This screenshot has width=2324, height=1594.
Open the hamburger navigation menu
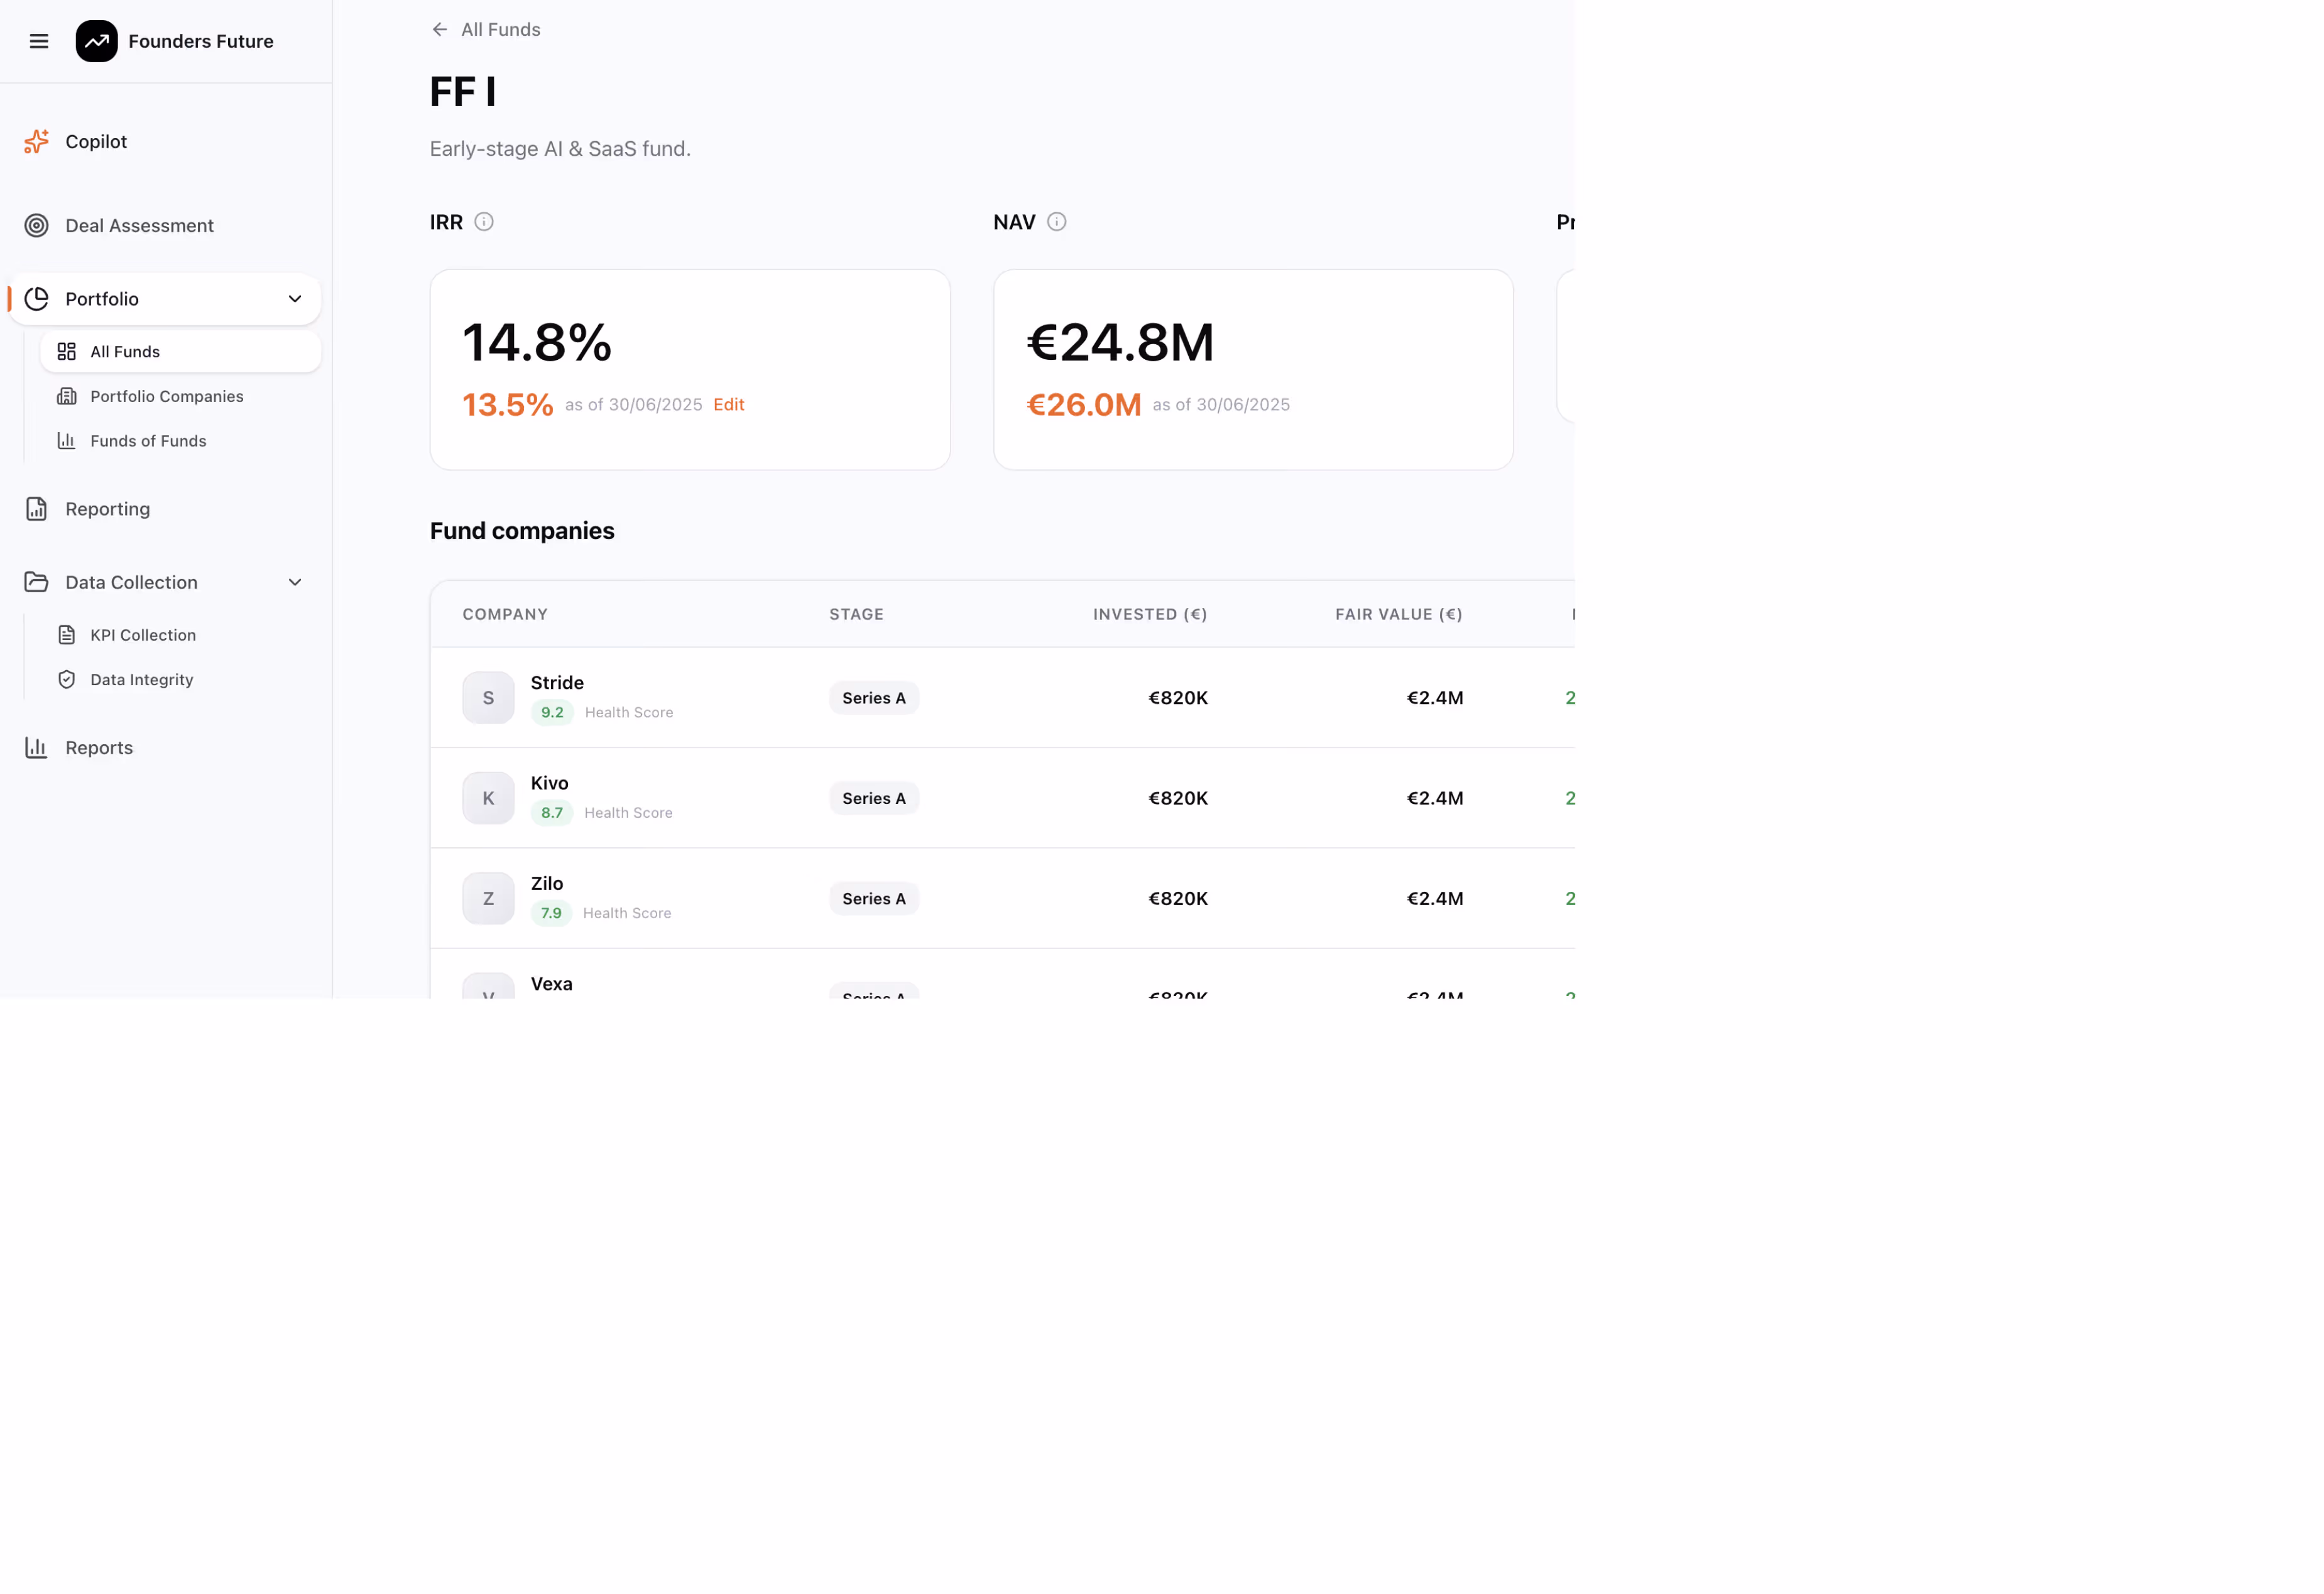tap(39, 41)
